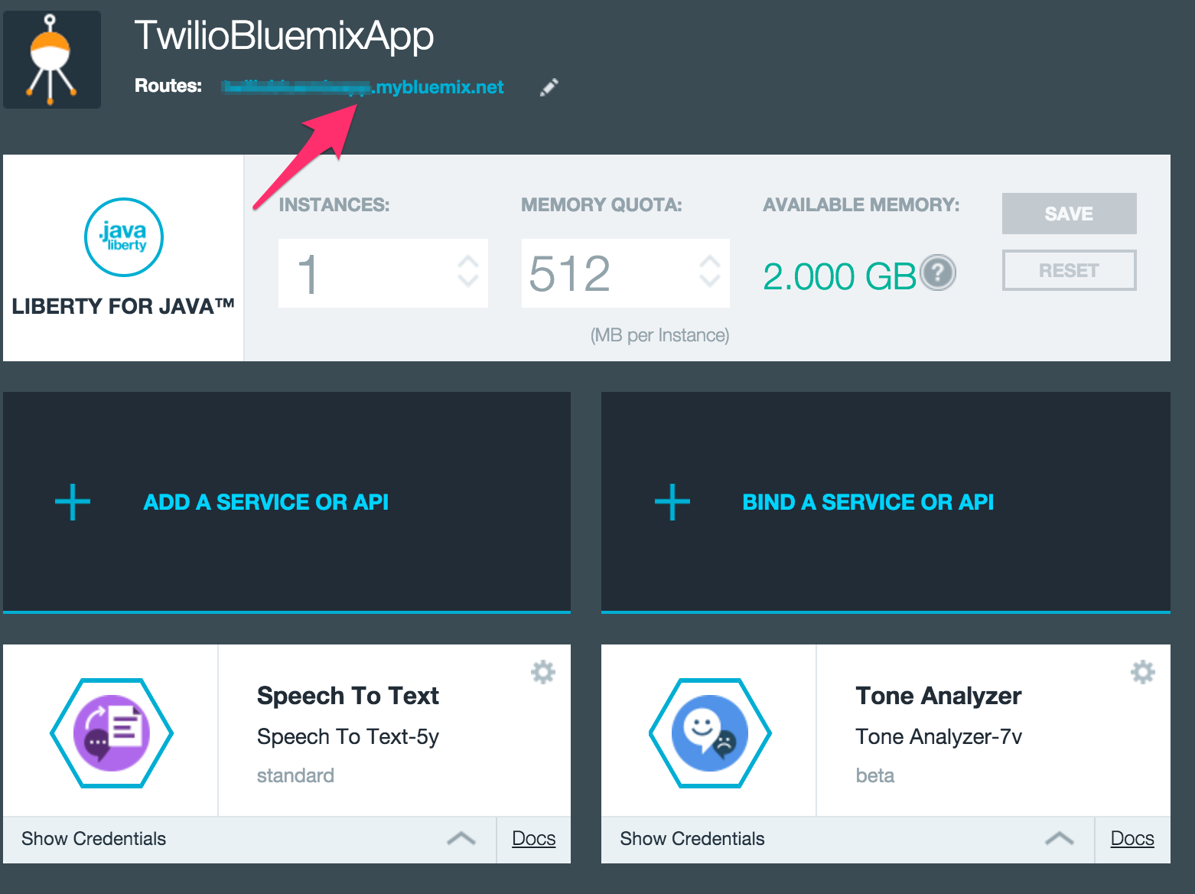Open Docs for Speech To Text
Screen dimensions: 1195x894
coord(534,839)
